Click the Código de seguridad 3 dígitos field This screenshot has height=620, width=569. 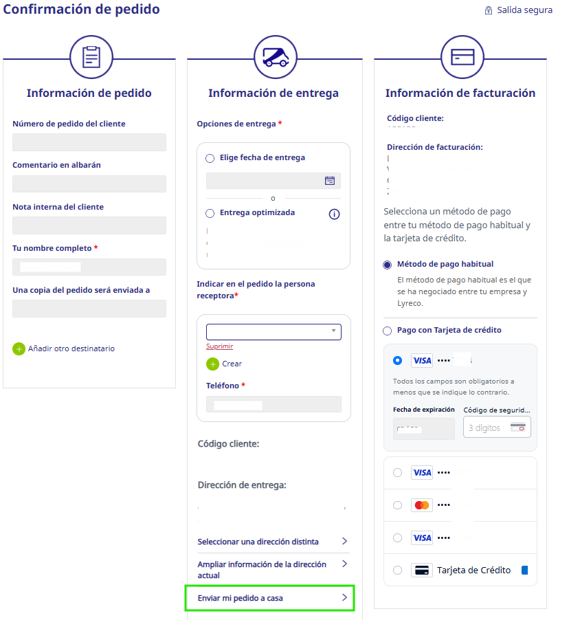coord(497,428)
